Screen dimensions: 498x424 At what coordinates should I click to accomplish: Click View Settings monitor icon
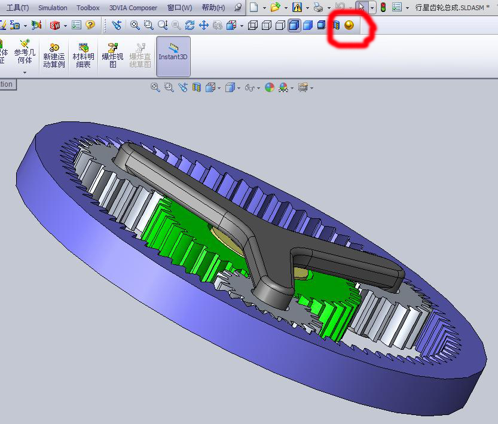coord(303,88)
